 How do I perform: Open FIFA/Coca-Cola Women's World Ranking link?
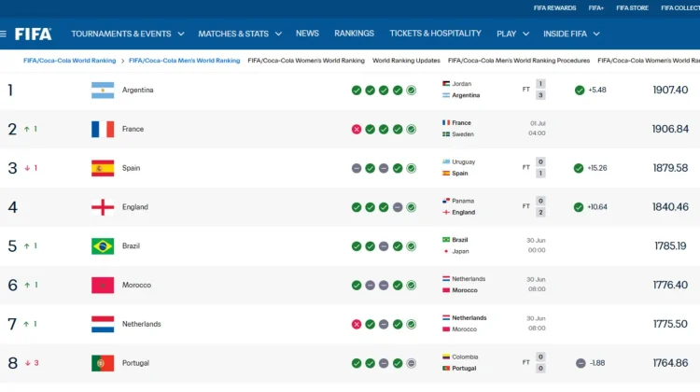coord(306,61)
